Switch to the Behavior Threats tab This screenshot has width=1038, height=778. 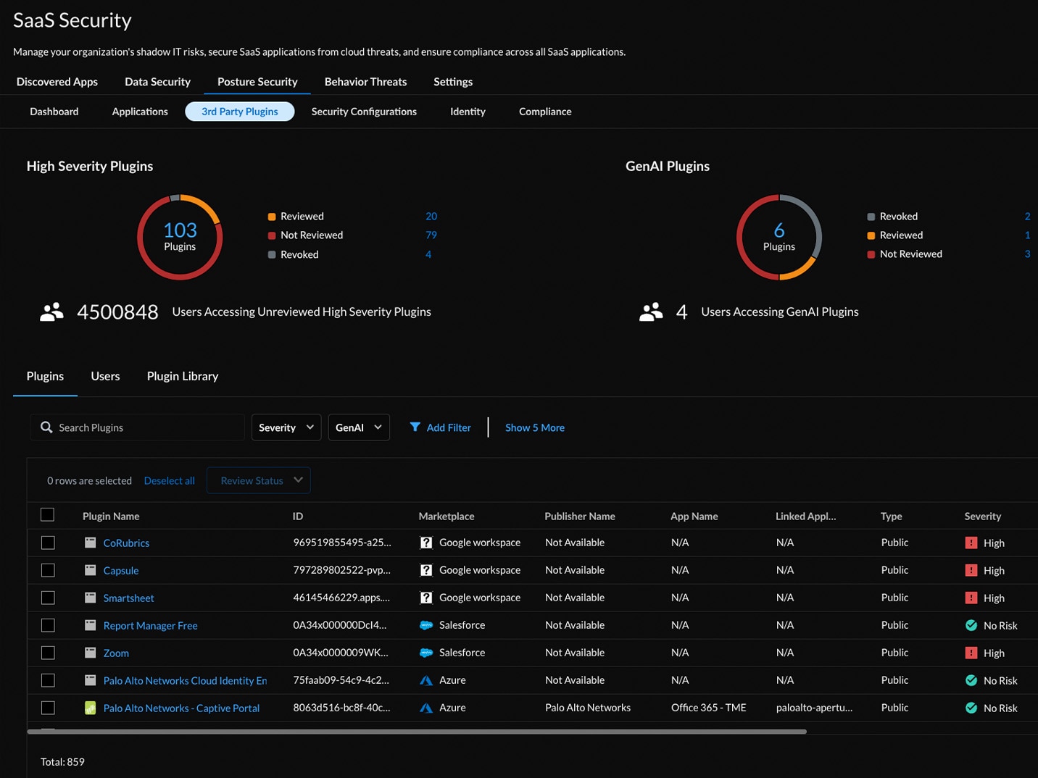[x=365, y=82]
